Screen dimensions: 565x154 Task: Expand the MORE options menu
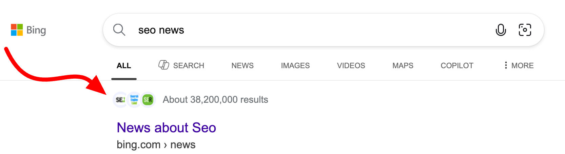click(x=519, y=65)
